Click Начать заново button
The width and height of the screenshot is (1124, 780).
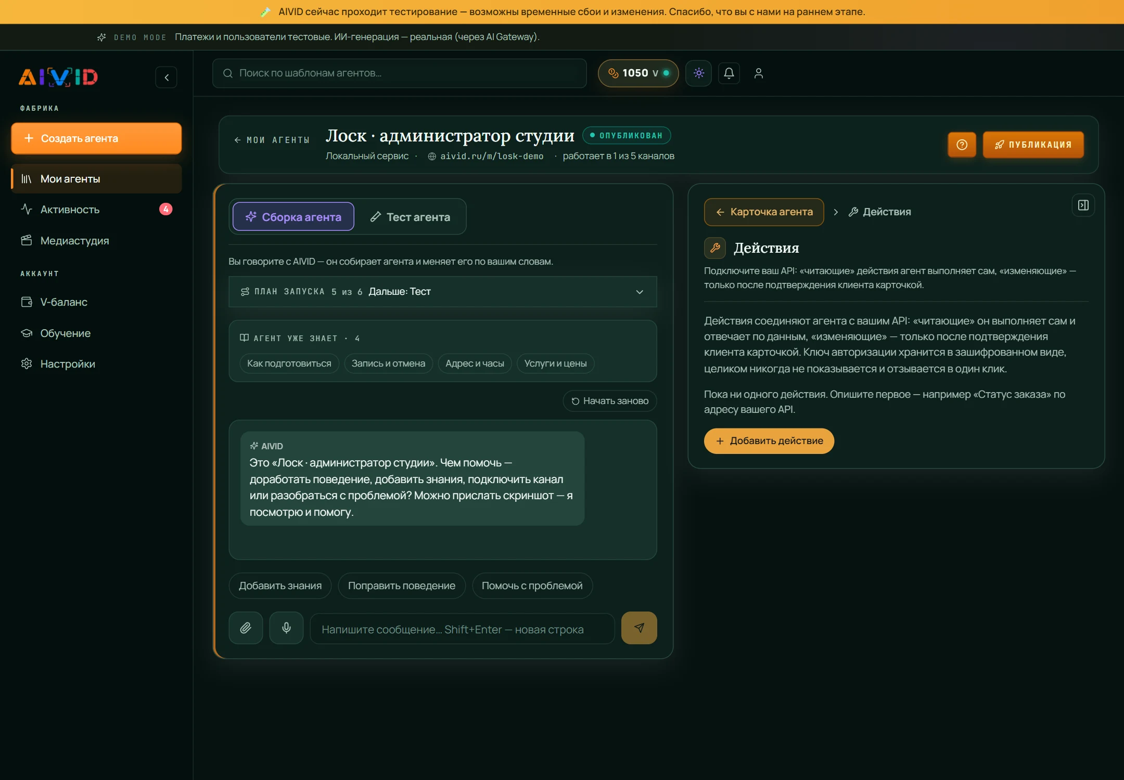[x=610, y=401]
